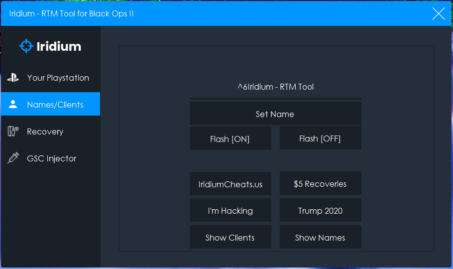This screenshot has width=453, height=269.
Task: Choose the IridiumCheats.us preset name
Action: click(x=230, y=184)
